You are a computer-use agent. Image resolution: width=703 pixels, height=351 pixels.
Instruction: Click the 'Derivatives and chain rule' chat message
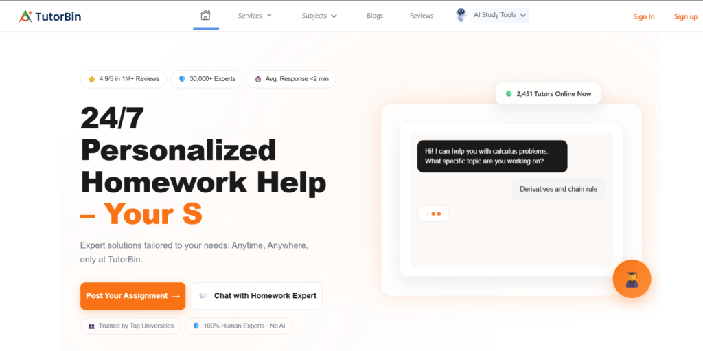559,189
